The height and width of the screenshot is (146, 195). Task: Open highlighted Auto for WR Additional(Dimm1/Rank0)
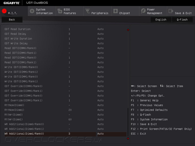[100, 134]
